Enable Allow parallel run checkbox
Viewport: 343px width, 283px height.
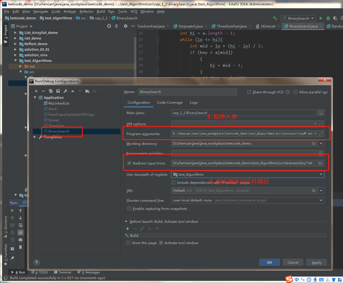296,92
